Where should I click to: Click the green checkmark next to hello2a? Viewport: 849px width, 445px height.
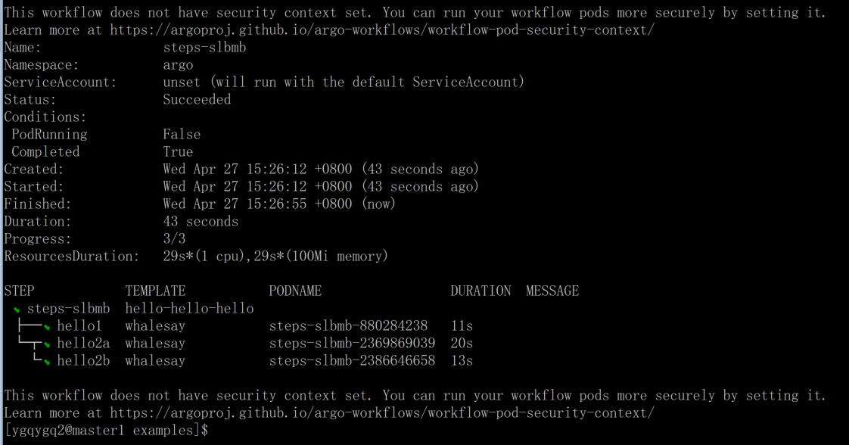(x=47, y=344)
